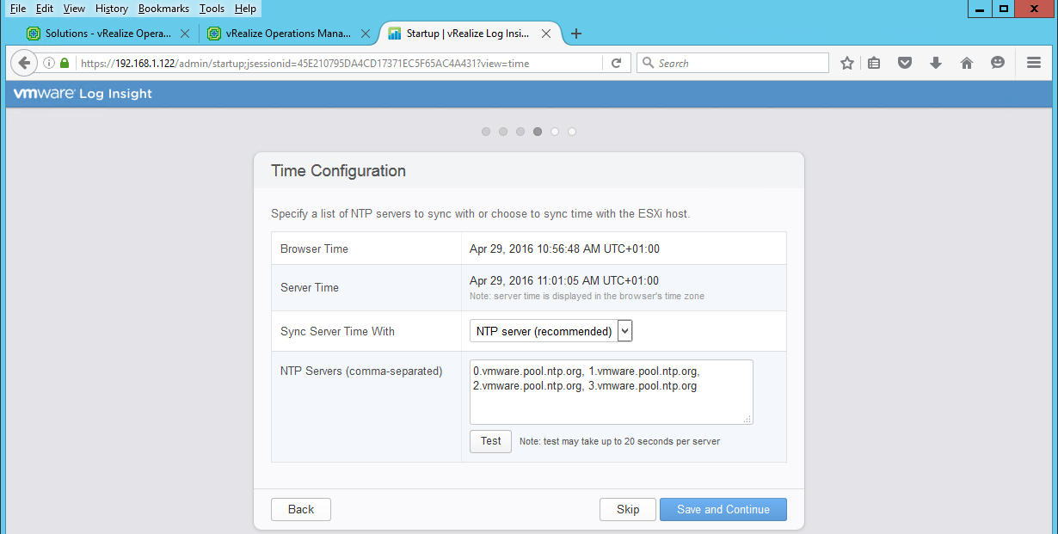Click the server time zone note

[587, 296]
